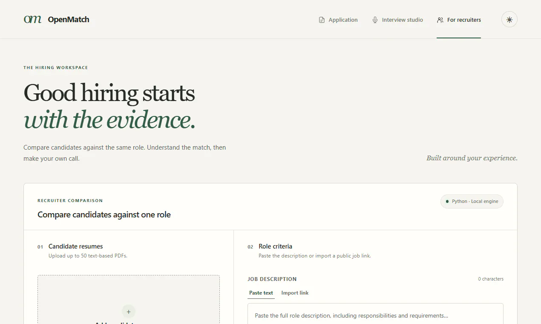The width and height of the screenshot is (541, 324).
Task: Click the 'THE HIRING WORKSPACE' label
Action: pos(56,68)
